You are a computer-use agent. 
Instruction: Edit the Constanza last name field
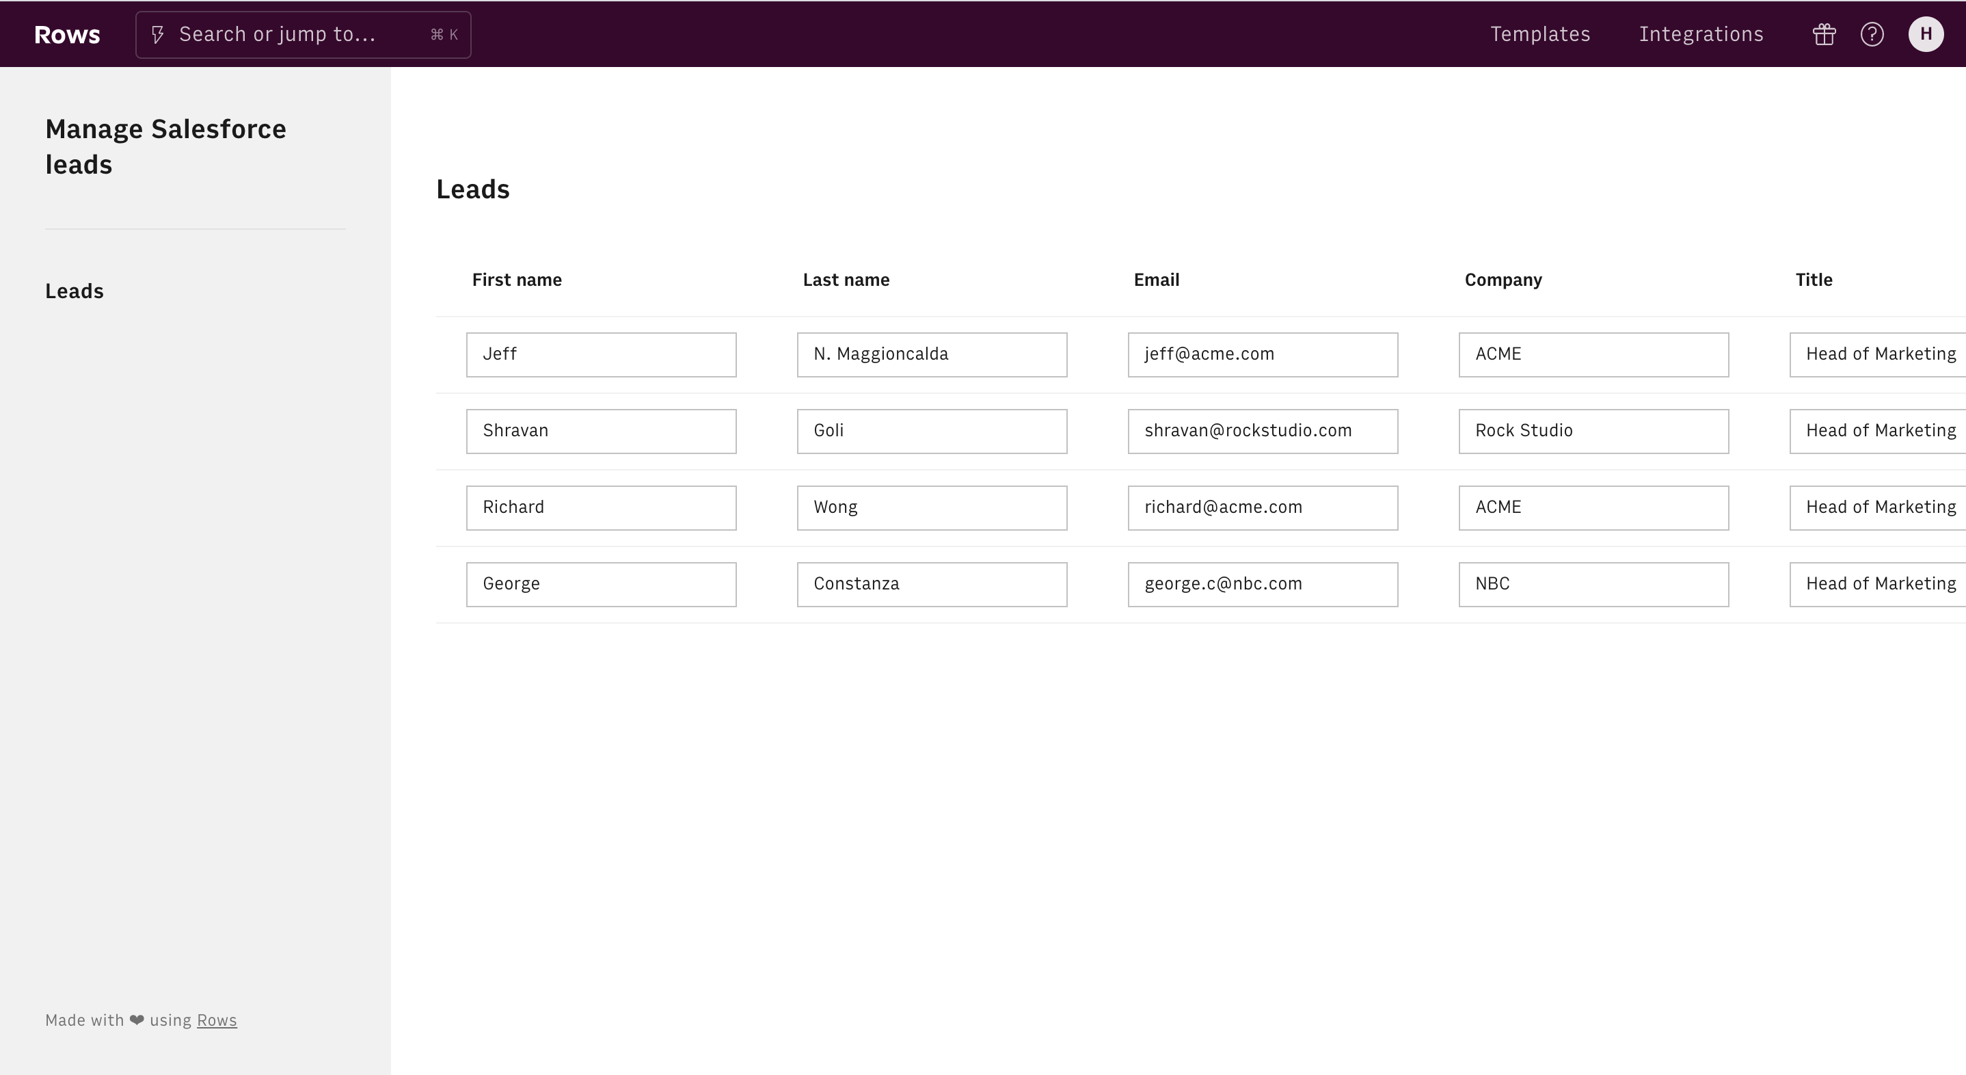[932, 585]
